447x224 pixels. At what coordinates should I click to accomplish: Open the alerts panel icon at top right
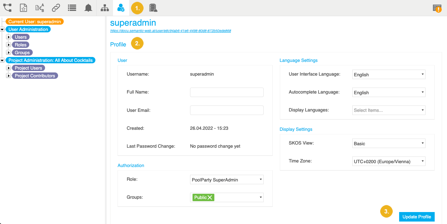[437, 8]
